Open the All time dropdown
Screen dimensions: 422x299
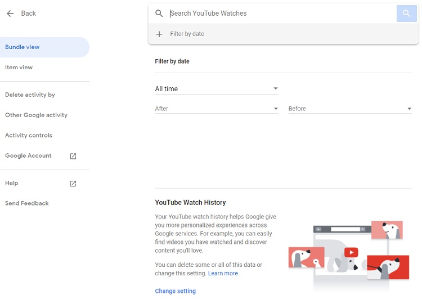(217, 89)
